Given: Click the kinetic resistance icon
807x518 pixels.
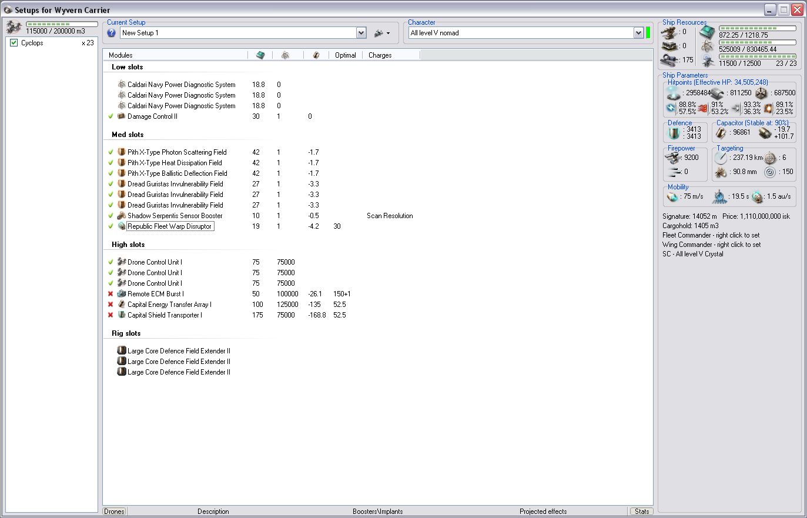Looking at the screenshot, I should [736, 108].
